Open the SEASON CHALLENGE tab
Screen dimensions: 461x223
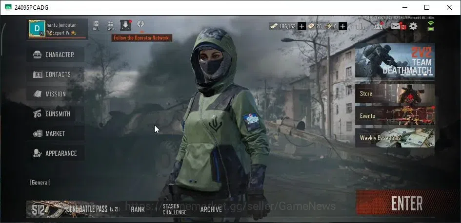point(174,209)
